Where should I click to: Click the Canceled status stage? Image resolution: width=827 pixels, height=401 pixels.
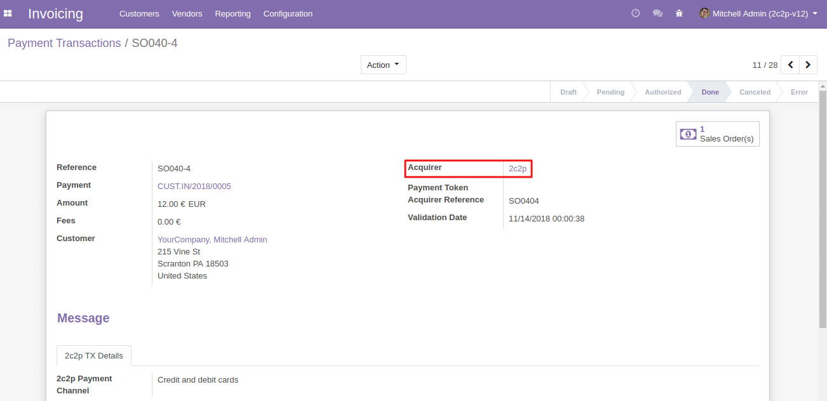pos(755,92)
